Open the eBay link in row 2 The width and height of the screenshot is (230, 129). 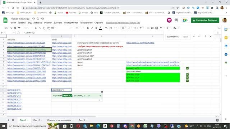(62, 43)
